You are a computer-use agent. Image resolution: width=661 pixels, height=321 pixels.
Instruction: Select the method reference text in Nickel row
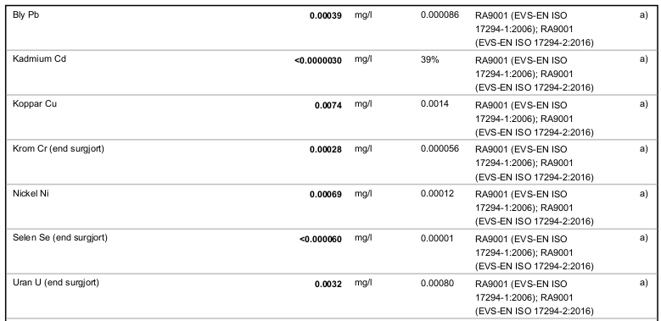point(534,208)
